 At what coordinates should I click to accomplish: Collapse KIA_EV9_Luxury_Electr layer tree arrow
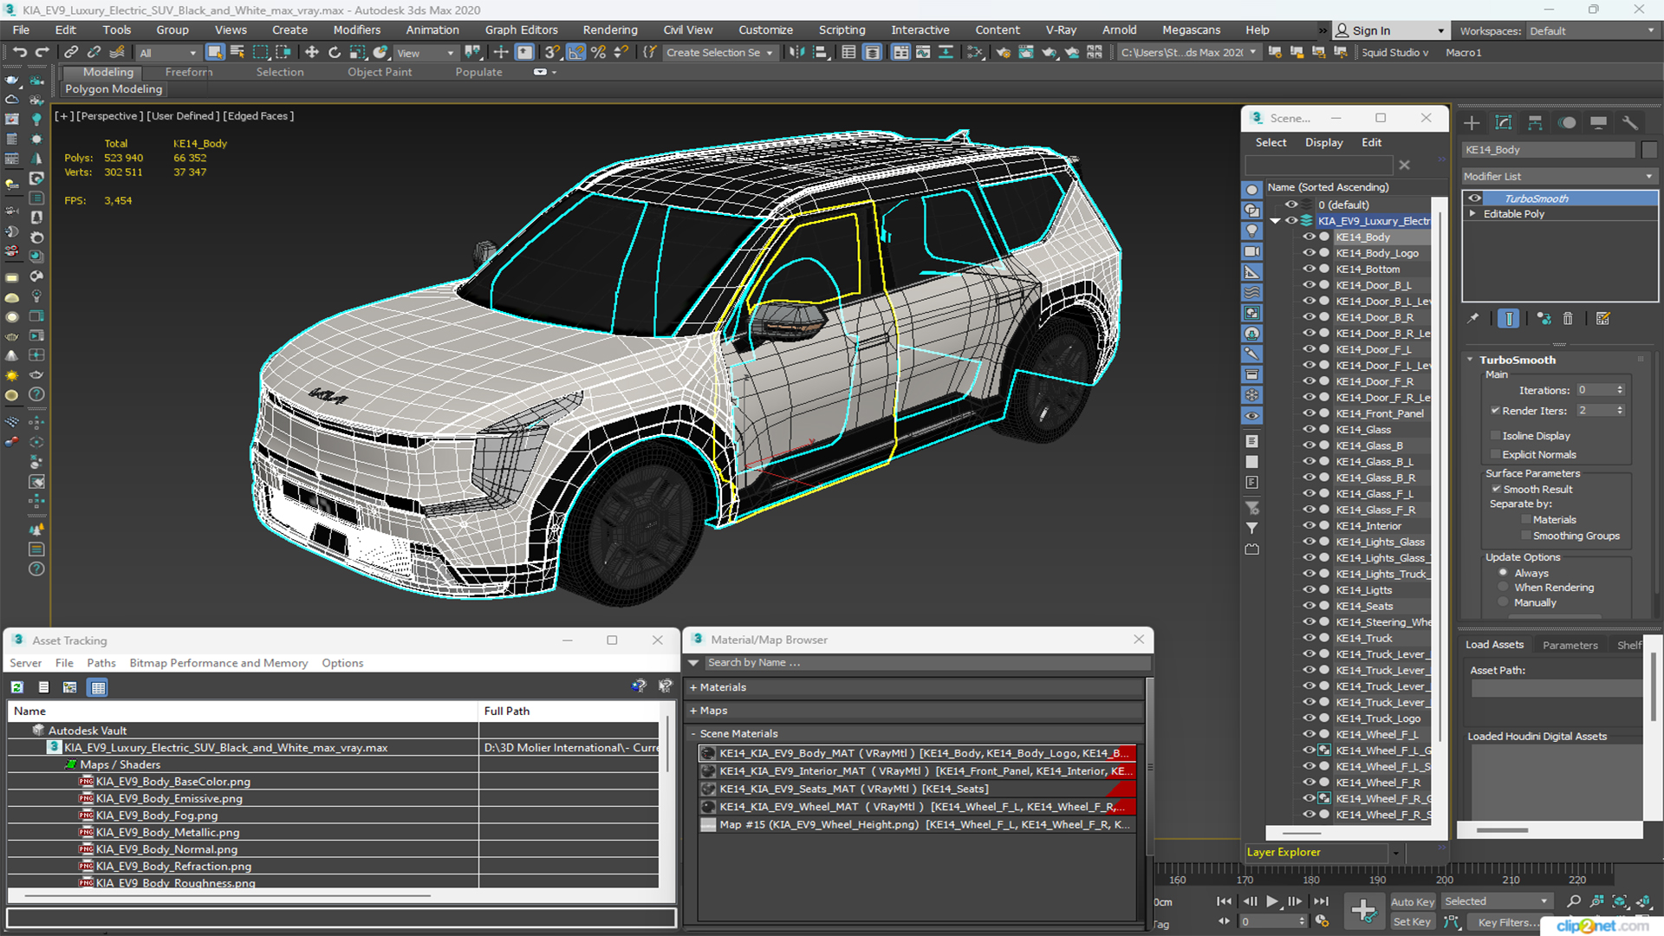tap(1275, 221)
